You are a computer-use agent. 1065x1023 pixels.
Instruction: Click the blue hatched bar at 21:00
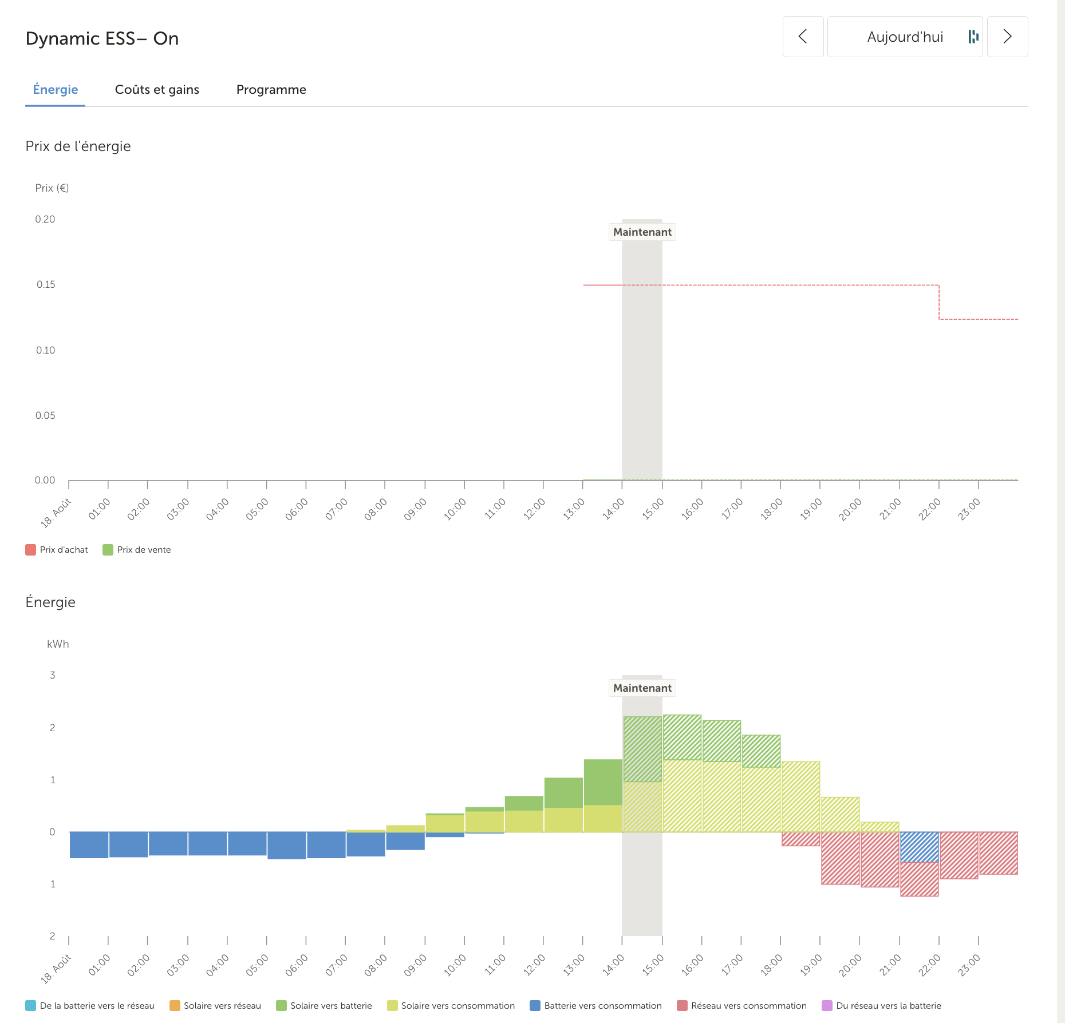(919, 847)
